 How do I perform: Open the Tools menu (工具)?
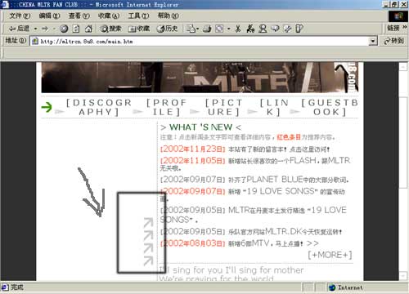tap(138, 16)
